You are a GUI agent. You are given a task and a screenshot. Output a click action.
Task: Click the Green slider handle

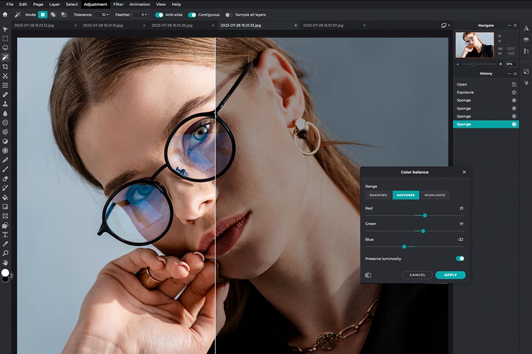point(423,231)
